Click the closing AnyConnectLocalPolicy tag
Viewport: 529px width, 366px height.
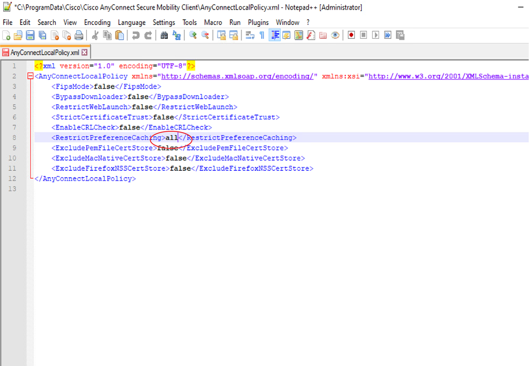[85, 178]
